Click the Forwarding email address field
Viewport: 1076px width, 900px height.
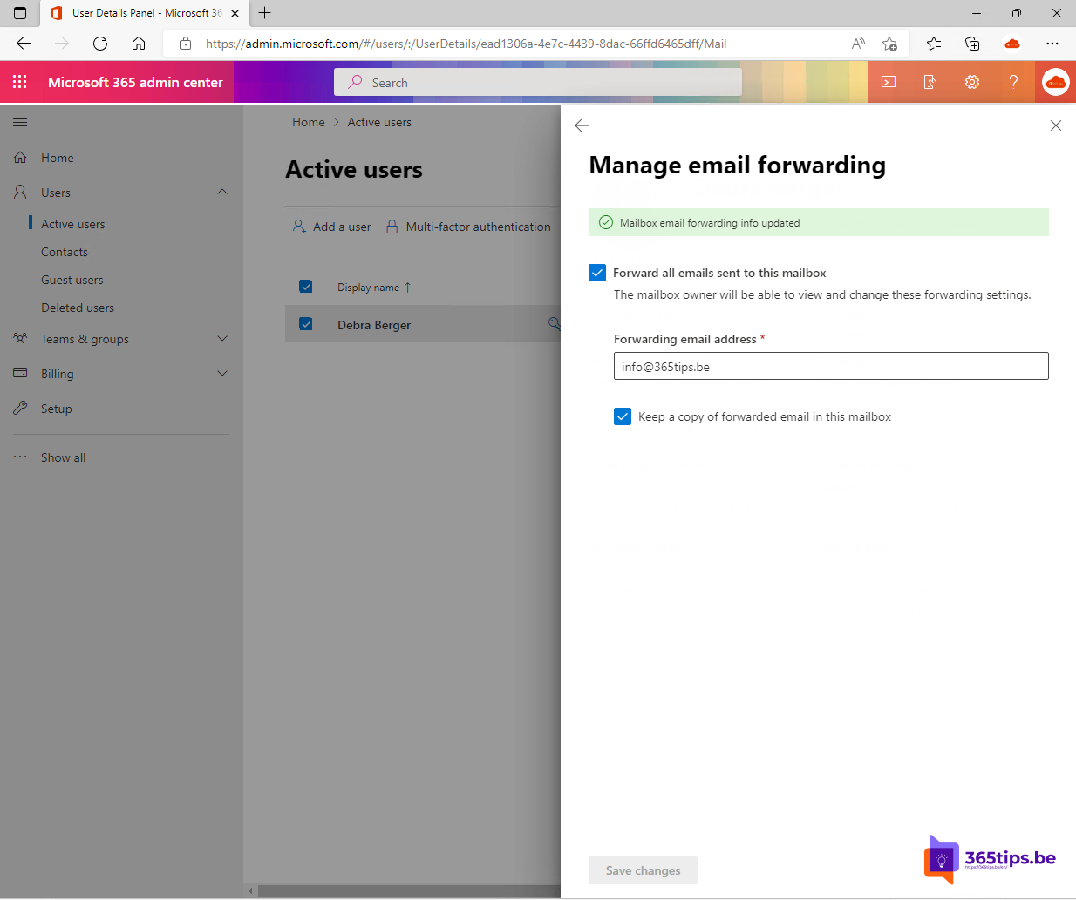831,366
